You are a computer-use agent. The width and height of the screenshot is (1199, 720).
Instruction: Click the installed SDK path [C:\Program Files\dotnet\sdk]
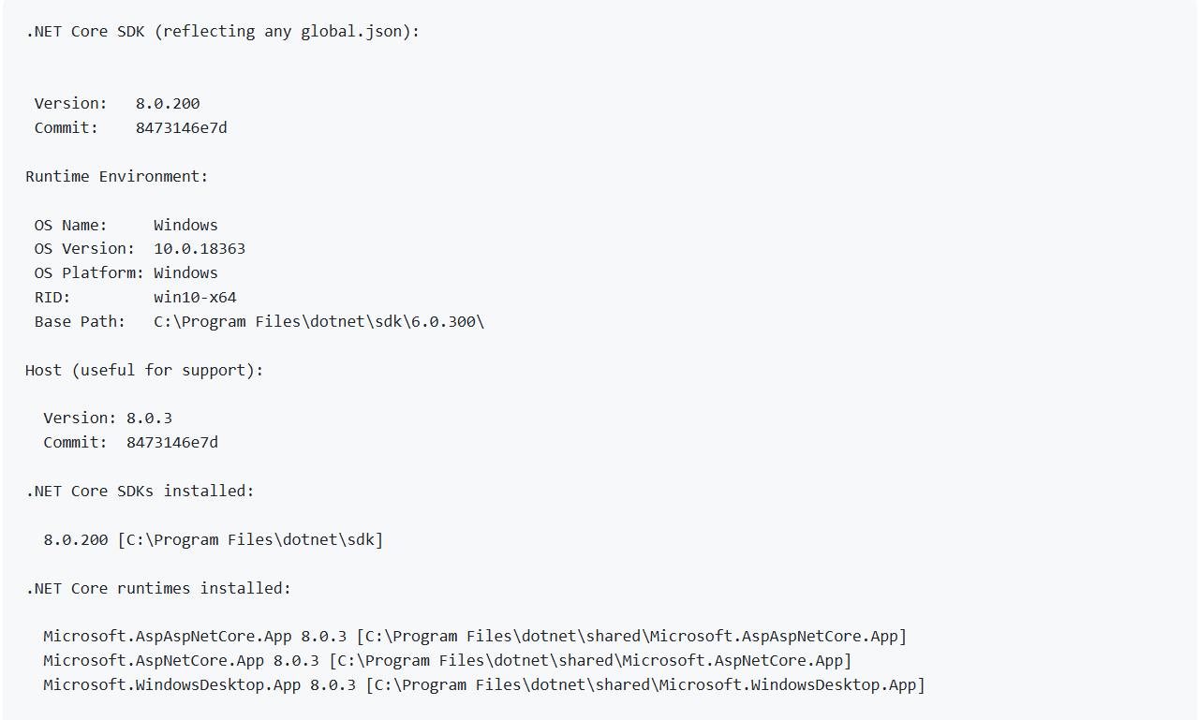tap(250, 539)
